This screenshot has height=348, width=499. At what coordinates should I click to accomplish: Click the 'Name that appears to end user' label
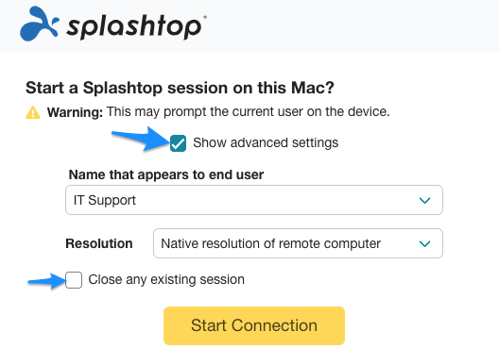(x=166, y=175)
